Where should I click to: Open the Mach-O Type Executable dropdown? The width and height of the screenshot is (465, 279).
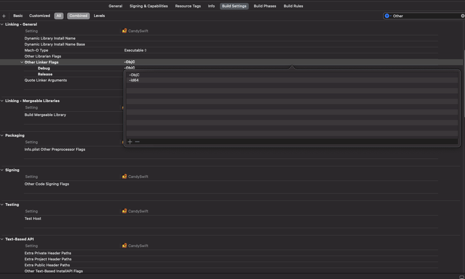click(x=135, y=50)
